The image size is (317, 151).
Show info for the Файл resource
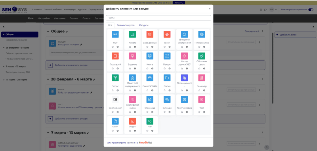118,130
